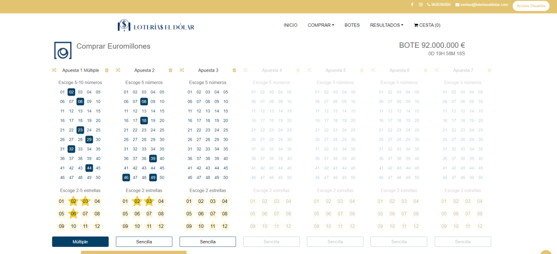Image resolution: width=557 pixels, height=254 pixels.
Task: Shuffle numbers for Apuesta 6
Action: (x=373, y=70)
